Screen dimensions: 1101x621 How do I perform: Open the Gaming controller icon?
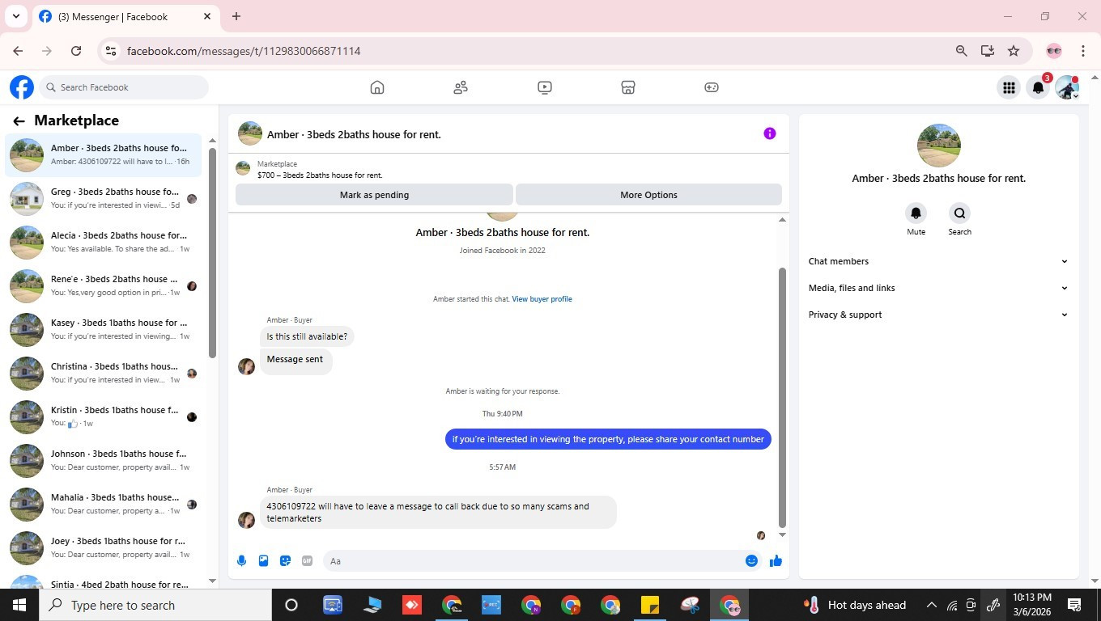click(712, 87)
